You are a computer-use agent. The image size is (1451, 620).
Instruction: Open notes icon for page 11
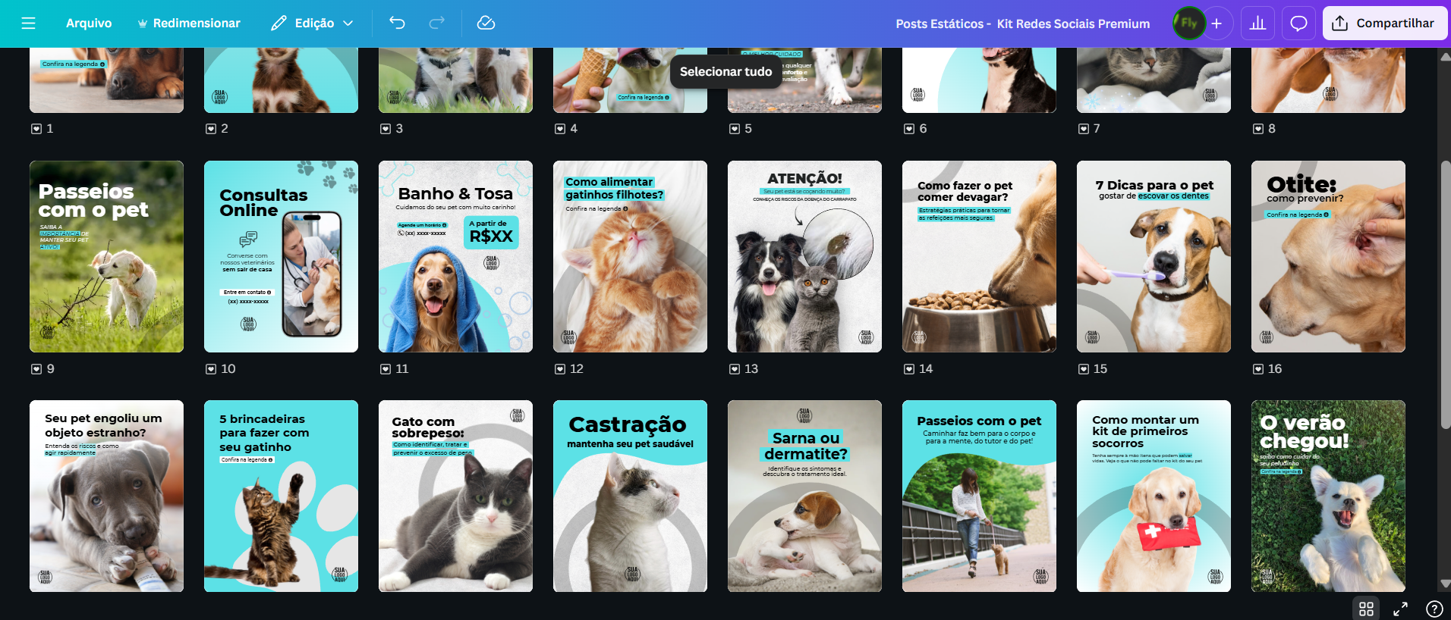386,369
